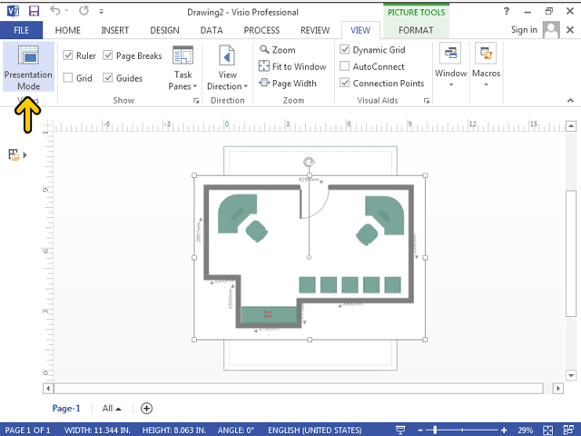Click the horizontal scrollbar below the canvas

pyautogui.click(x=300, y=388)
